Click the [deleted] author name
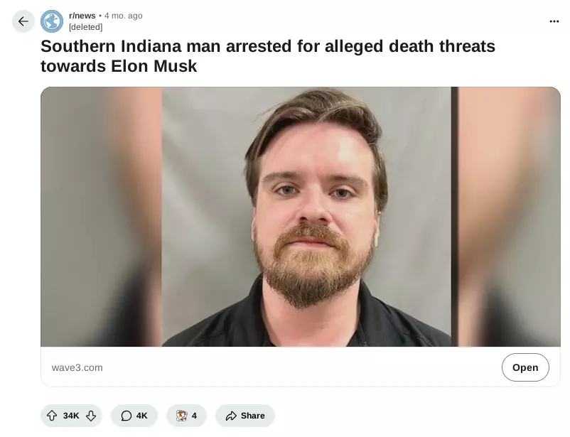Viewport: 570px width, 437px height. pos(86,27)
